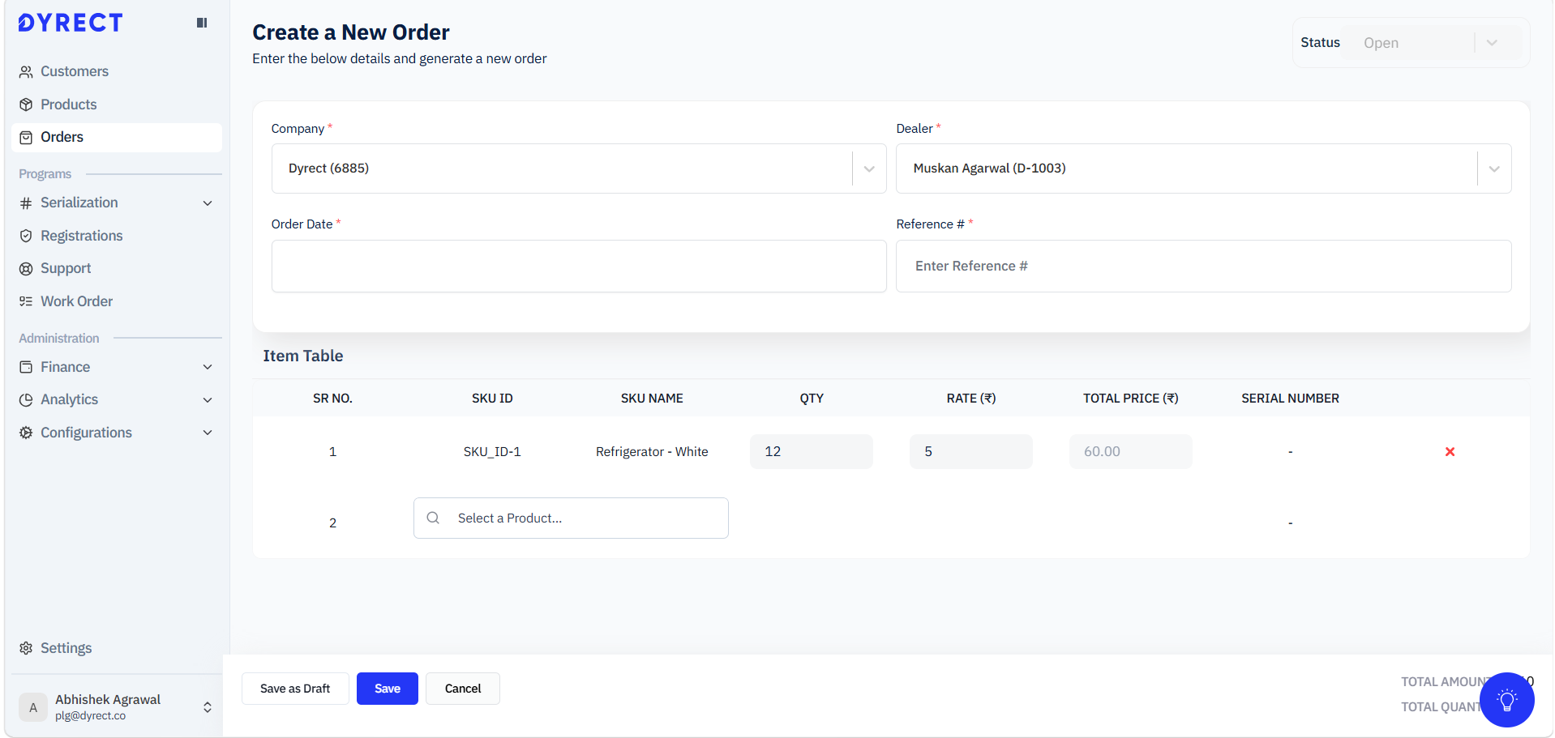The width and height of the screenshot is (1555, 738).
Task: Click the Settings gear icon
Action: (x=26, y=648)
